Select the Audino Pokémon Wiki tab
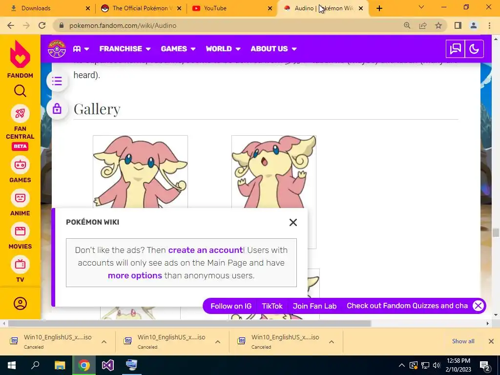Viewport: 500px width, 375px height. coord(322,8)
